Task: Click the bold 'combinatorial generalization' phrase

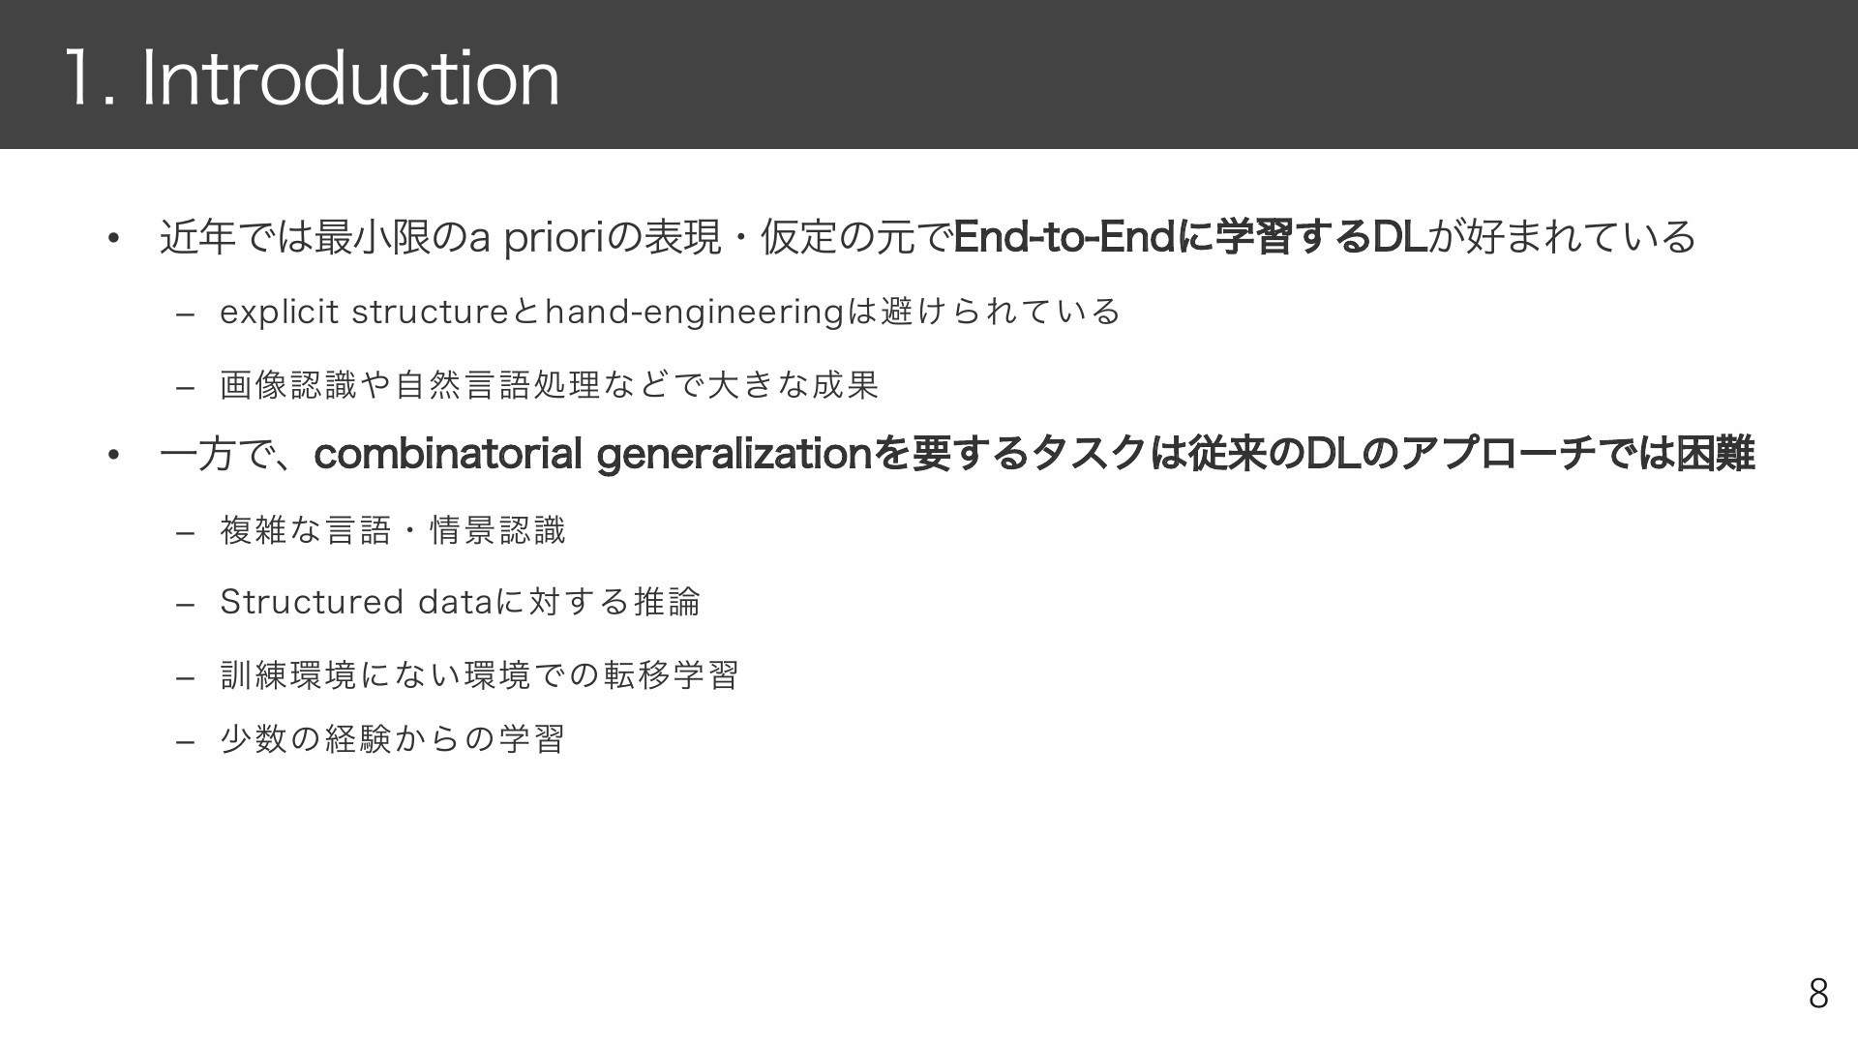Action: point(593,453)
